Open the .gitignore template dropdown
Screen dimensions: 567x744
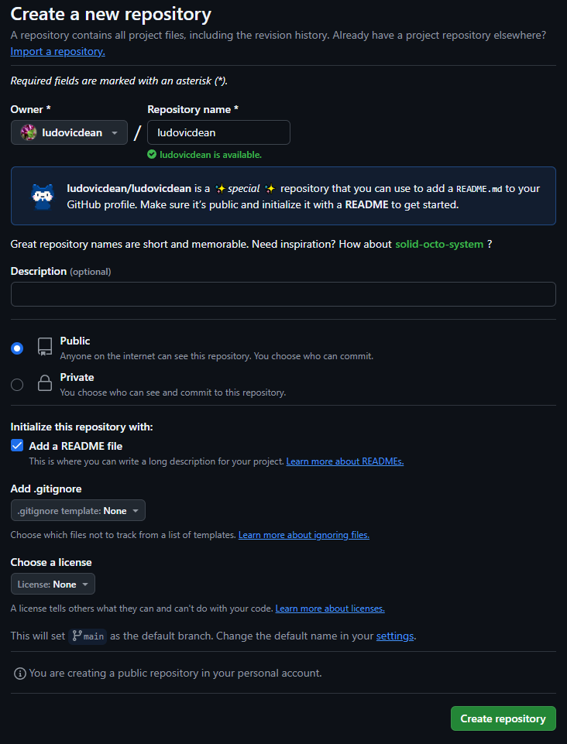(78, 510)
